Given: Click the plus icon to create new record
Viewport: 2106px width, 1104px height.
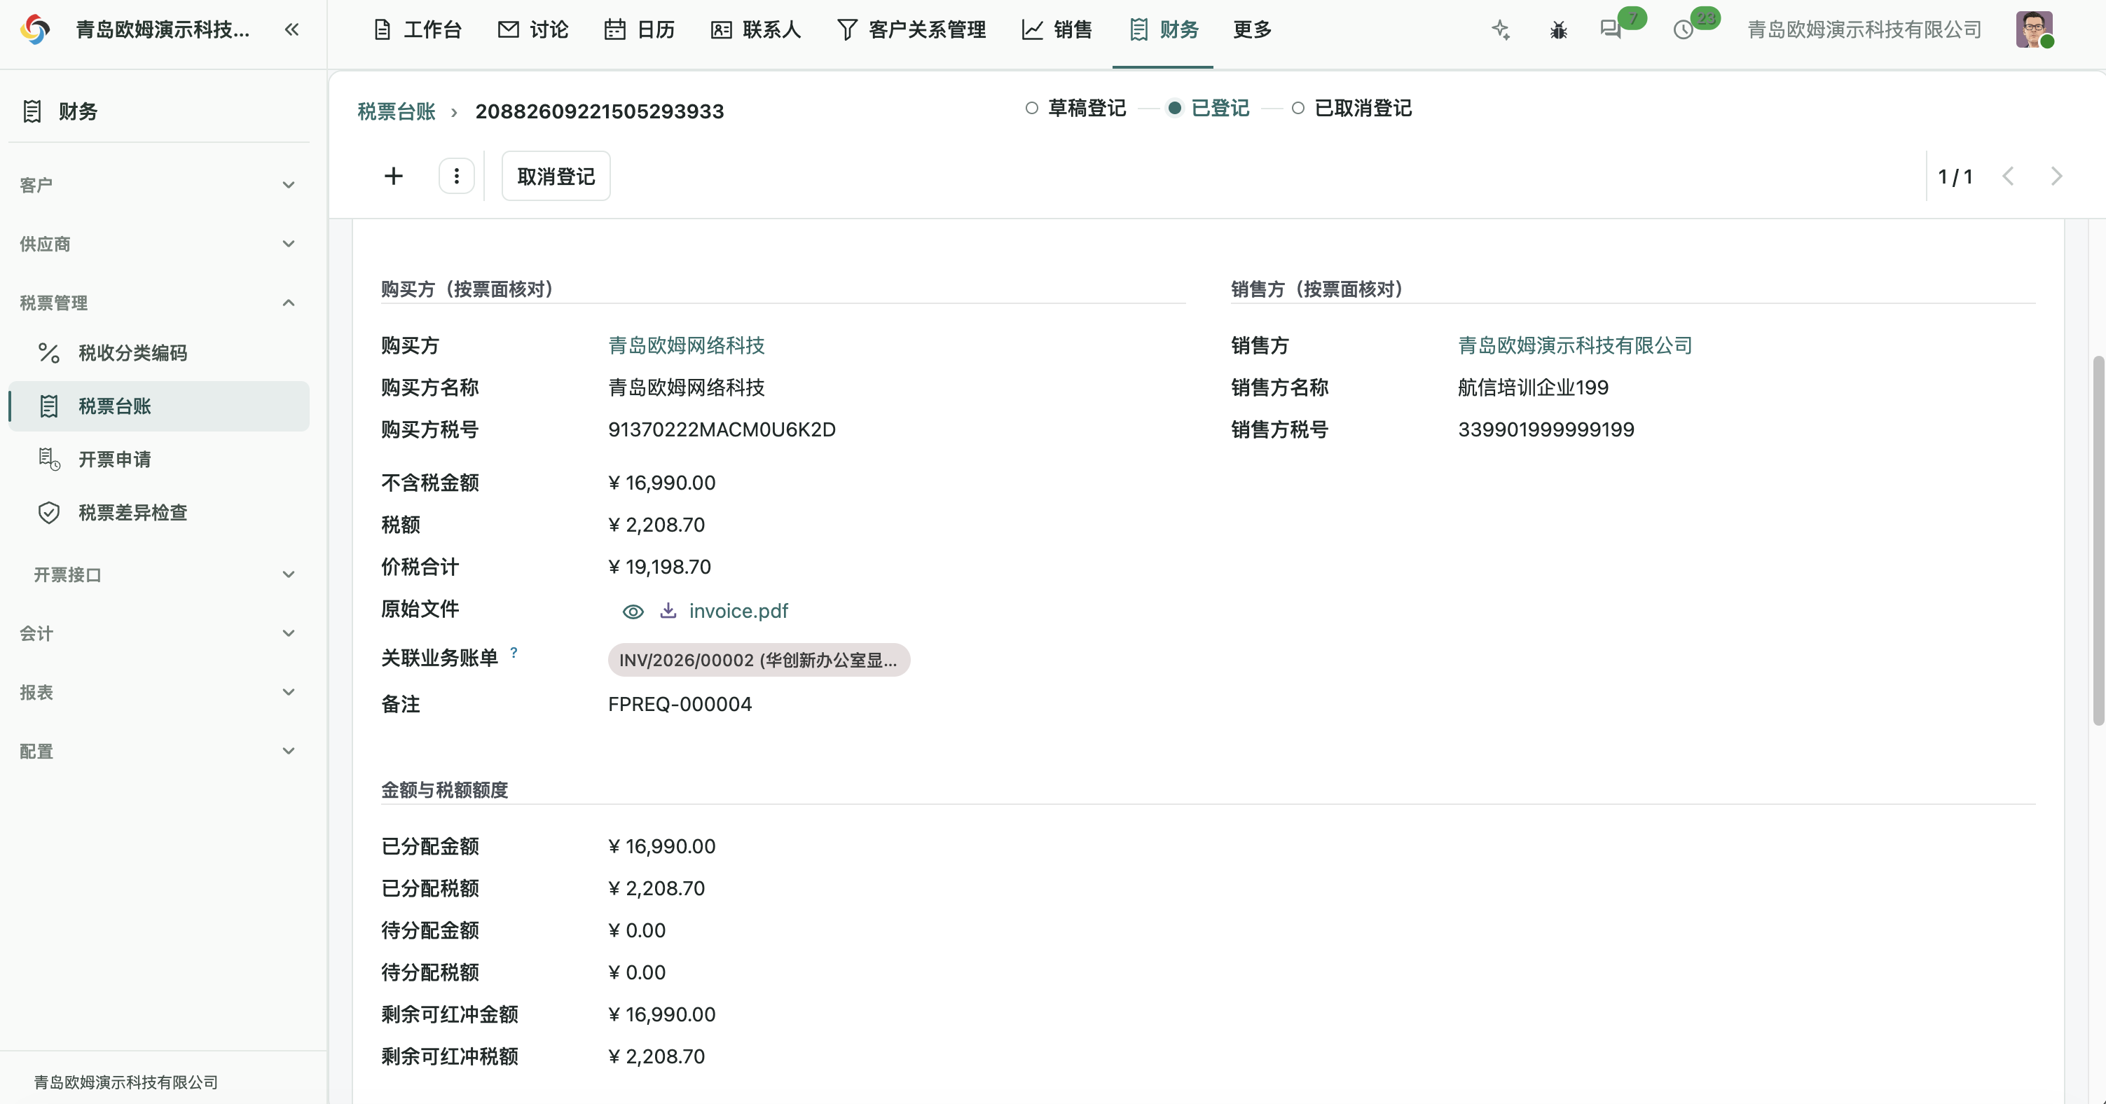Looking at the screenshot, I should 393,176.
